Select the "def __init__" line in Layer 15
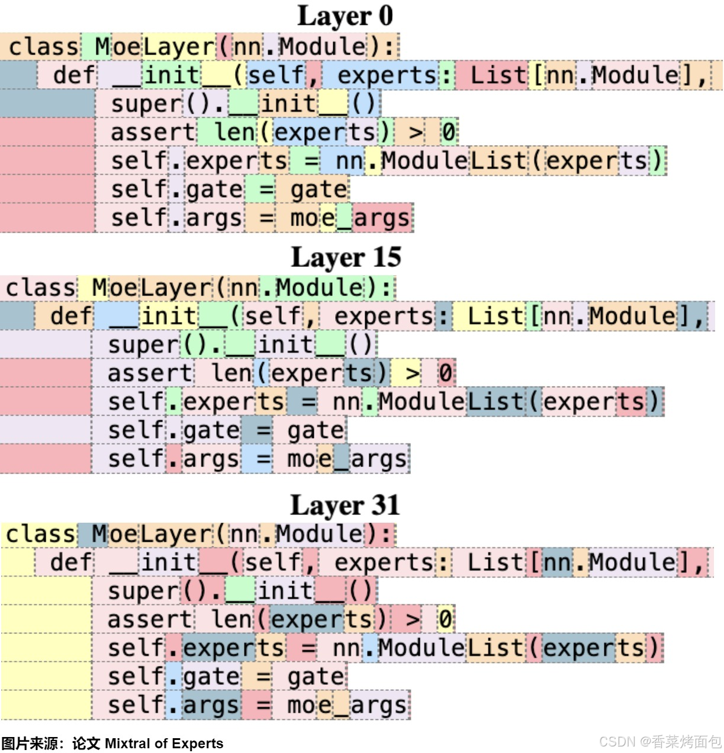The image size is (724, 753). 358,316
